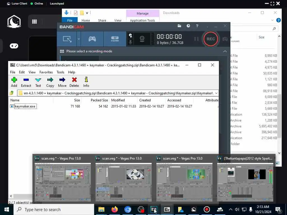Open Info for selected file in 7-Zip

point(86,82)
